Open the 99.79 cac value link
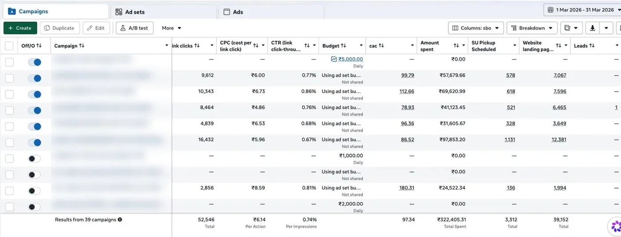621x237 pixels. tap(408, 75)
